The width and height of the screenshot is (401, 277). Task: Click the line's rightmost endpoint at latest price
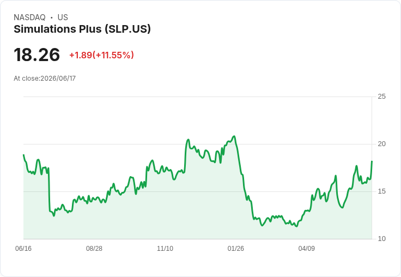pos(372,161)
